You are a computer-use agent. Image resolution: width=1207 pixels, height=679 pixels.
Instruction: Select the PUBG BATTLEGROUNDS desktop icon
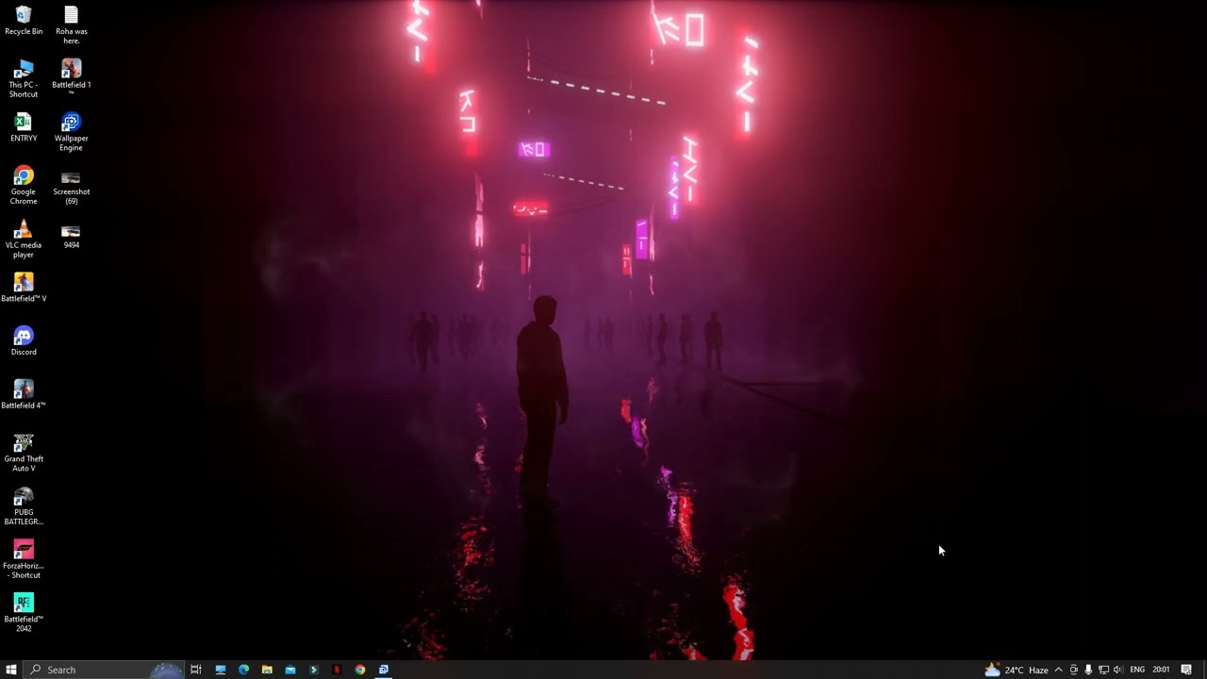(x=24, y=506)
